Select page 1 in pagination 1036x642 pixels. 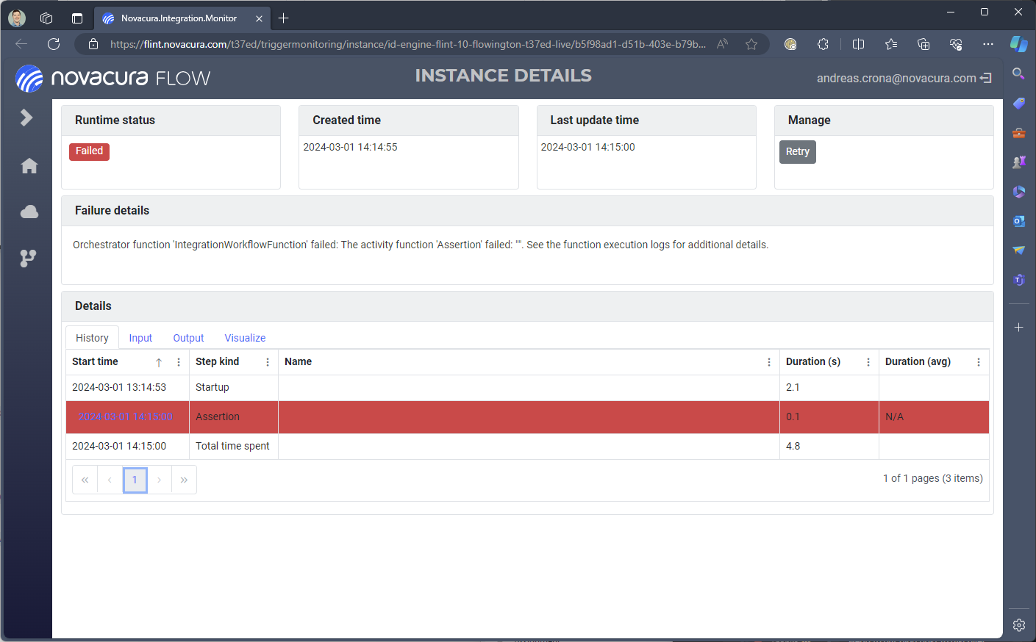pos(135,480)
